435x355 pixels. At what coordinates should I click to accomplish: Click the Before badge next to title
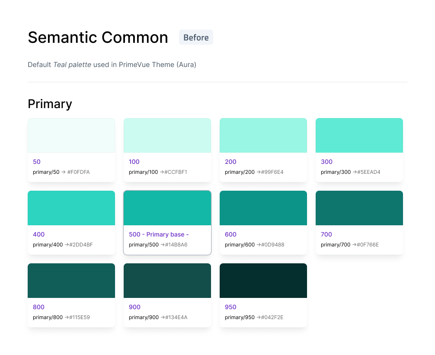coord(196,38)
